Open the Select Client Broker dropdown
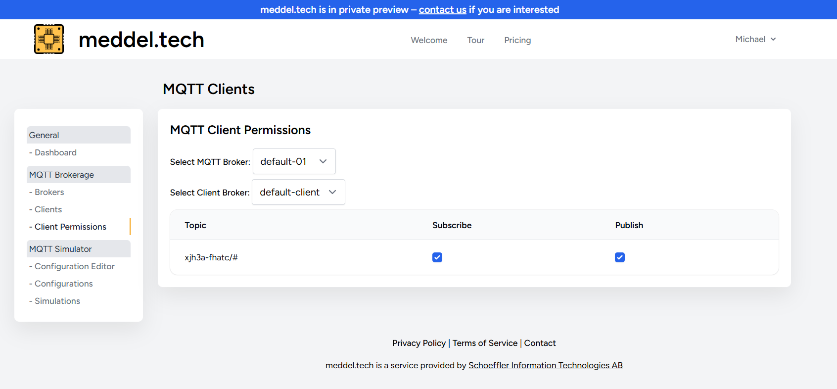837x389 pixels. (x=298, y=192)
